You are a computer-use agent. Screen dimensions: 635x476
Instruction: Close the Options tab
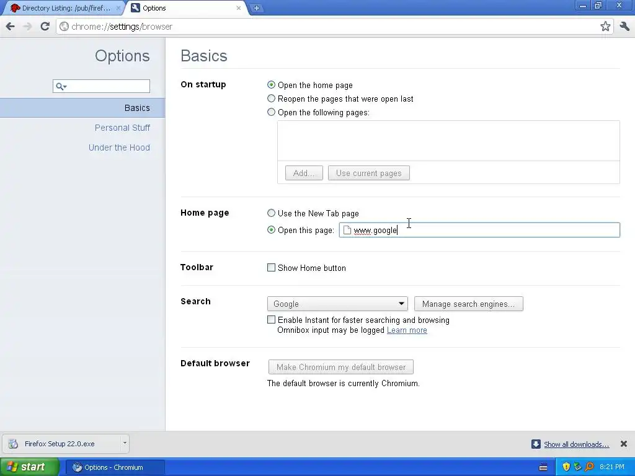point(239,8)
